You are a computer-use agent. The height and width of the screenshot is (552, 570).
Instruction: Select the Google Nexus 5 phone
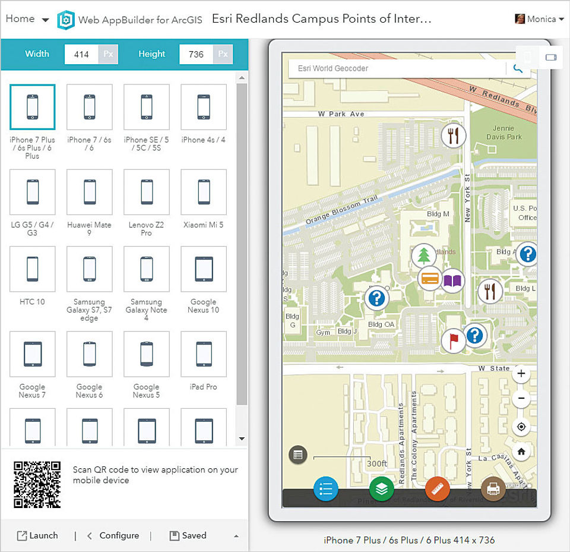[x=147, y=354]
